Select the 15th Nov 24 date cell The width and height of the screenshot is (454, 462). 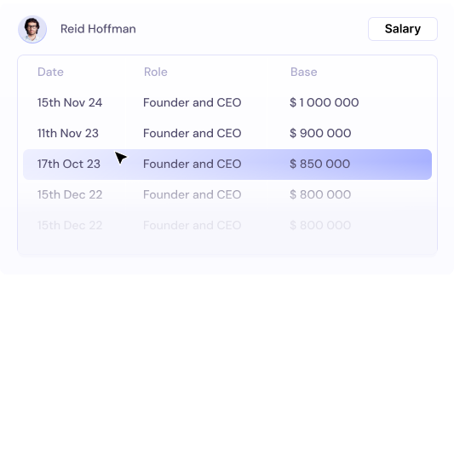coord(70,102)
